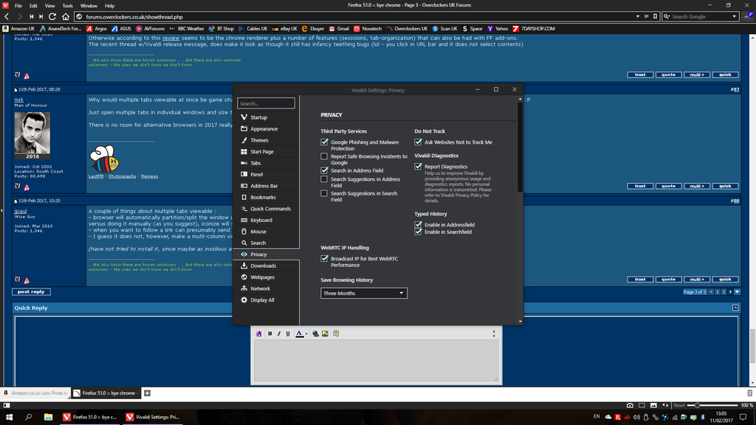Enable Search Suggestions in Search Field
Screen dimensions: 756x425
[324, 193]
